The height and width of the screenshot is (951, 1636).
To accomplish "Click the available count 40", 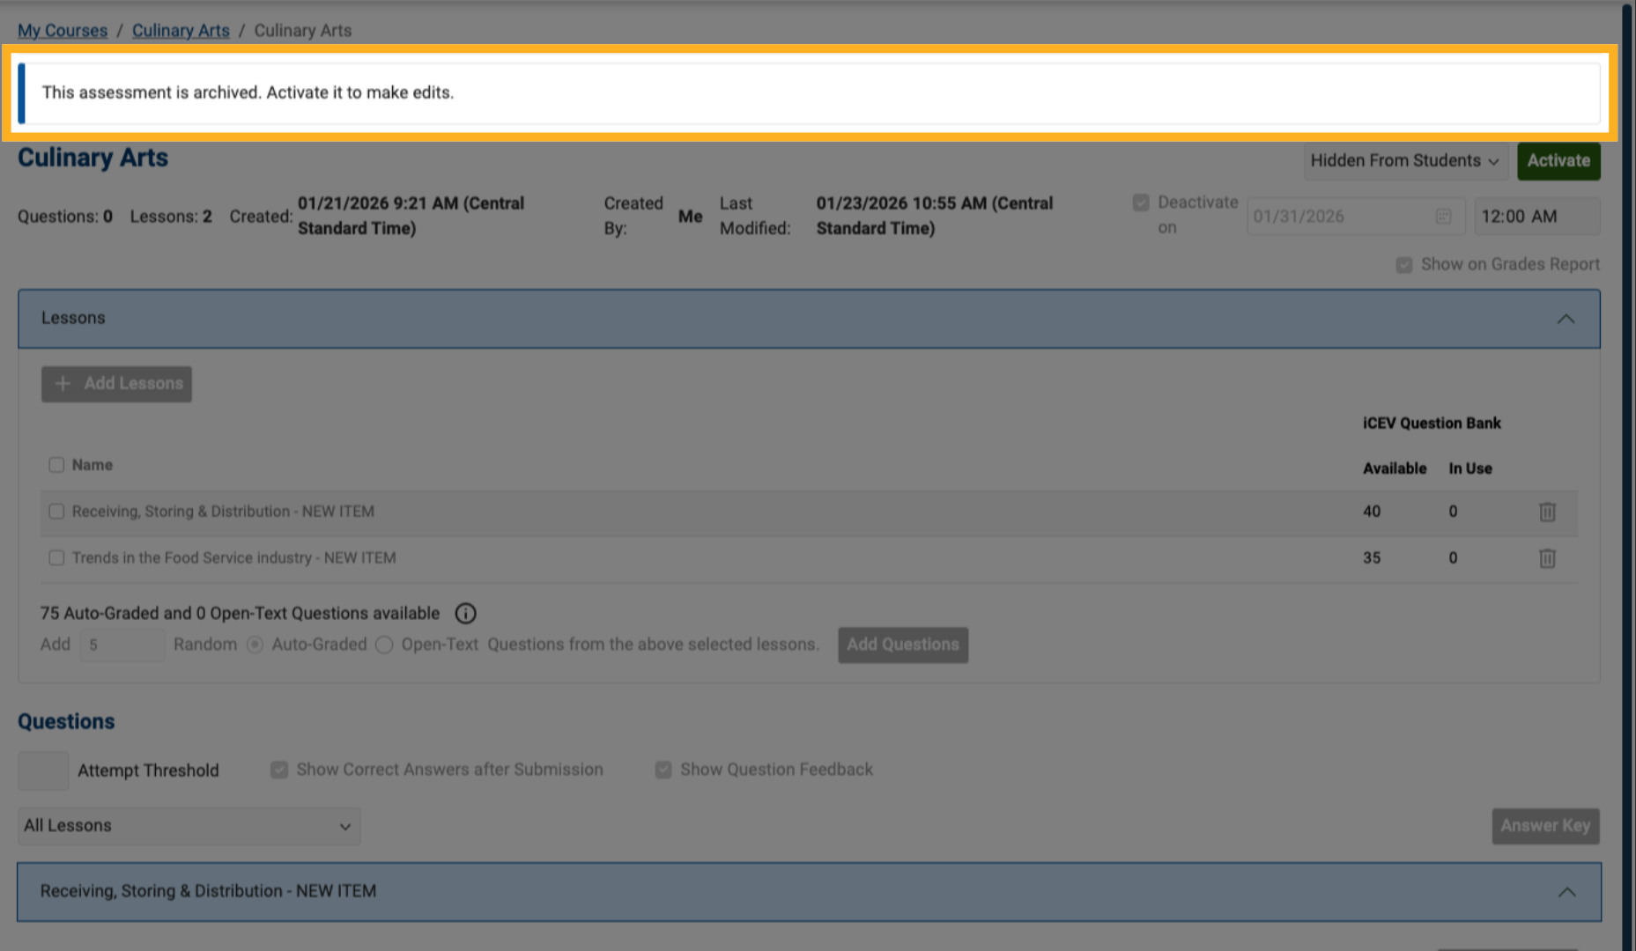I will coord(1372,512).
